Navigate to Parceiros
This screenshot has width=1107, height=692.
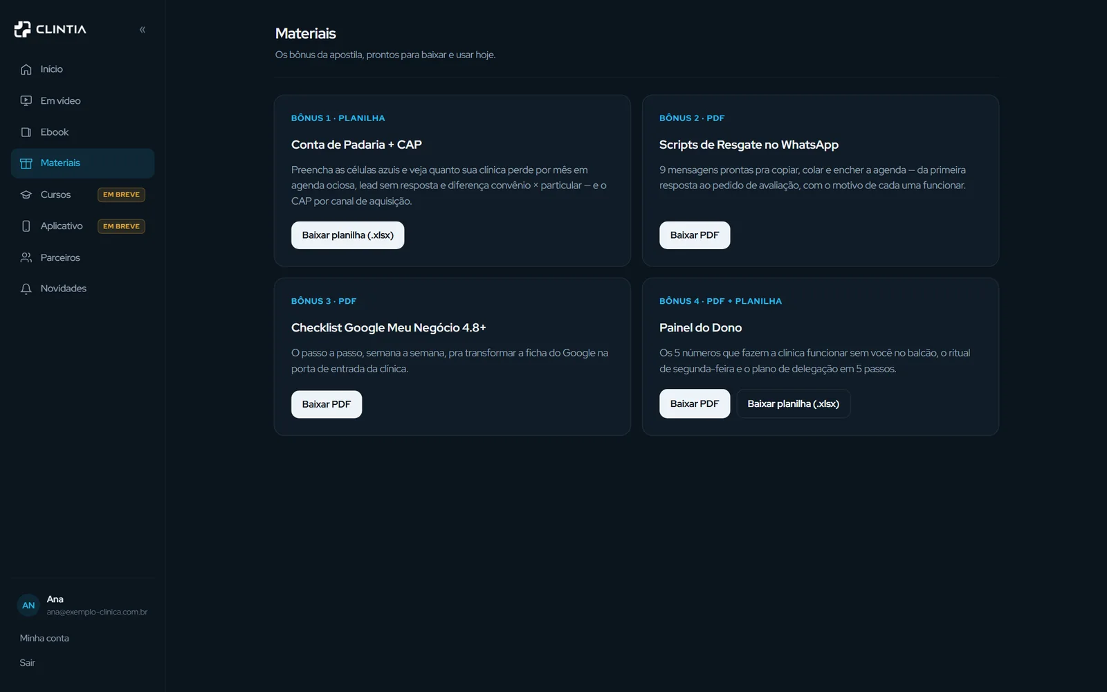[x=82, y=257]
